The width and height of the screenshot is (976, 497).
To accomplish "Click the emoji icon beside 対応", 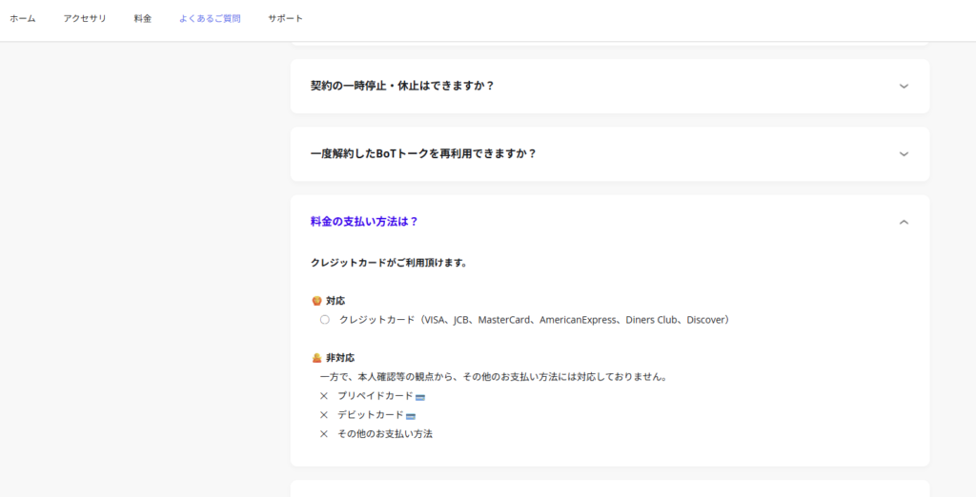I will click(316, 301).
